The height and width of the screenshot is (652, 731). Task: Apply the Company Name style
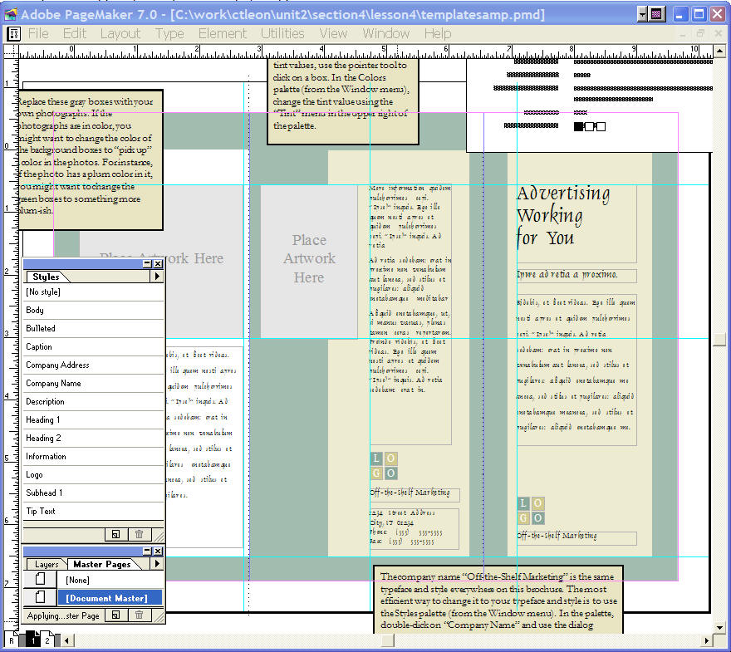point(94,383)
